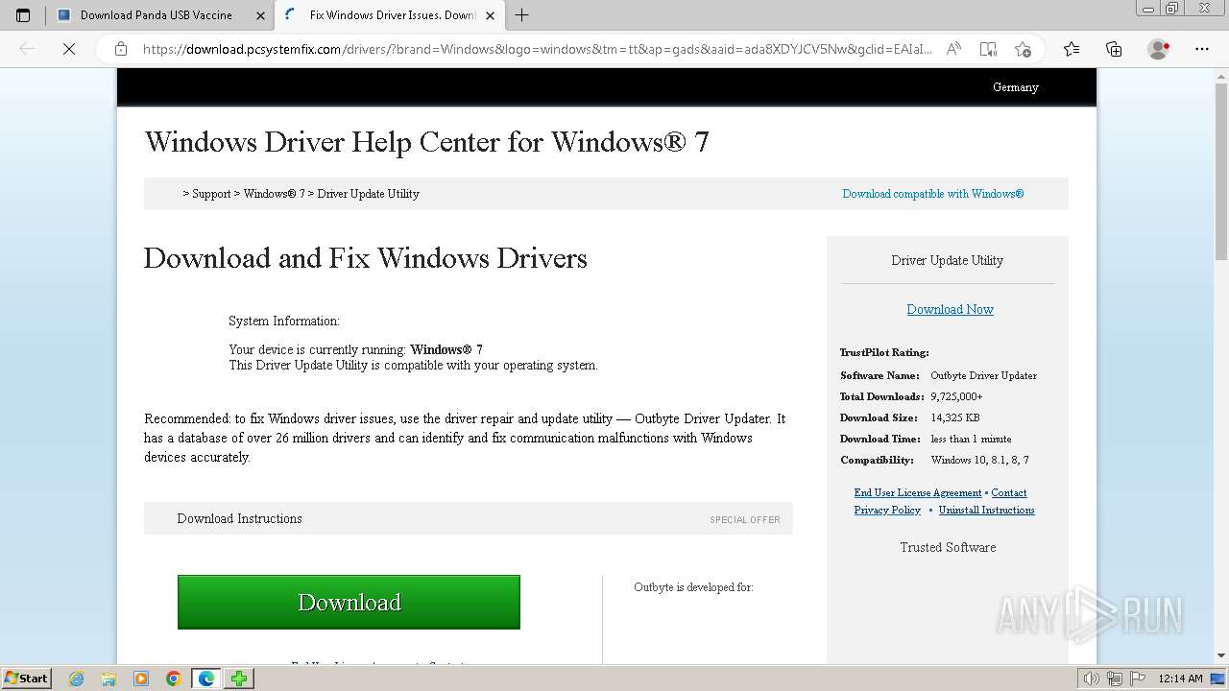This screenshot has width=1229, height=691.
Task: View the Uninstall Instructions link
Action: (x=986, y=511)
